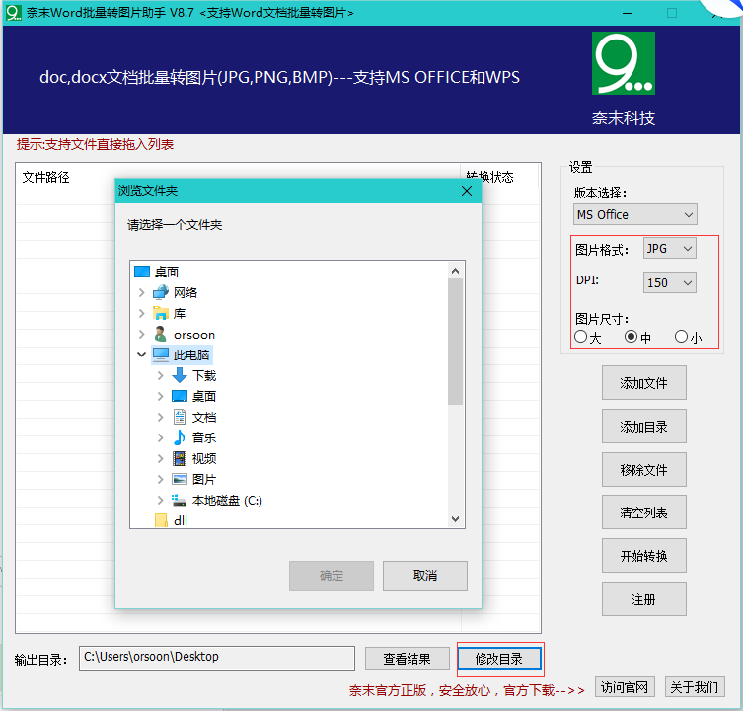The width and height of the screenshot is (743, 711).
Task: Click the 查看结果 view results button
Action: pos(408,659)
